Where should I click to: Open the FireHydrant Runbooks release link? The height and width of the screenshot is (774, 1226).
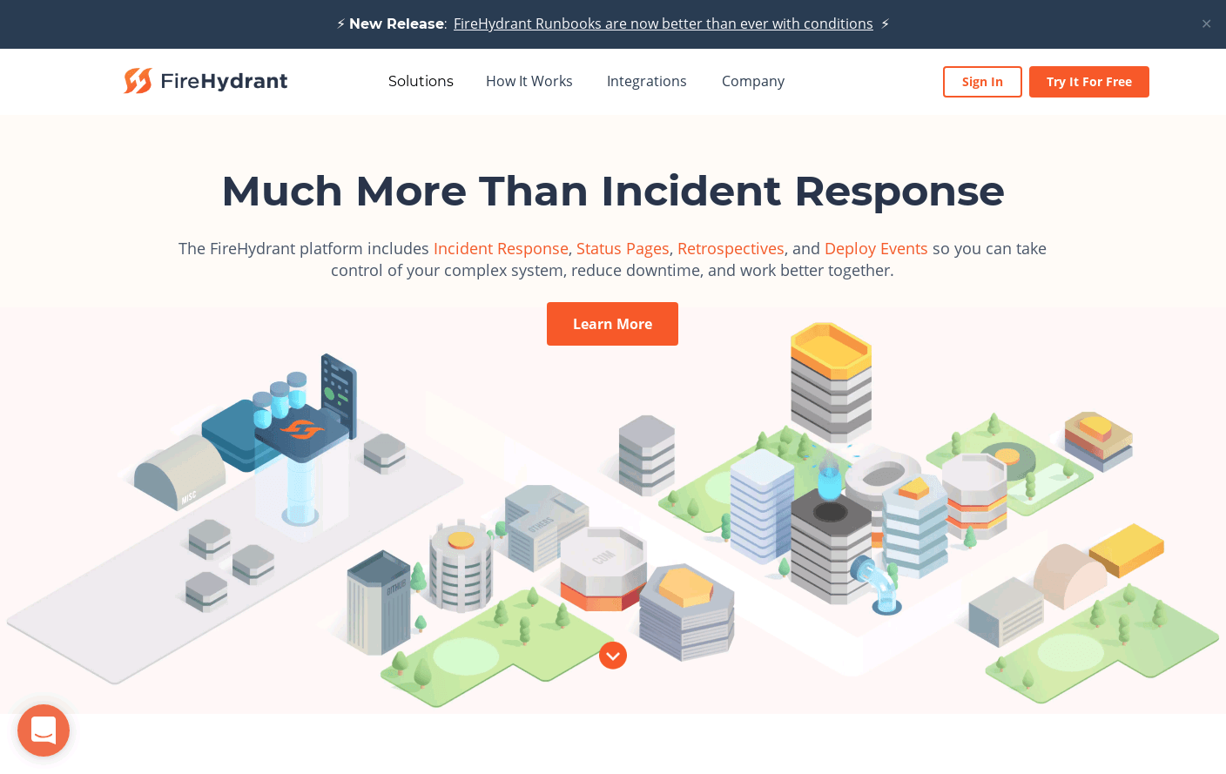664,24
